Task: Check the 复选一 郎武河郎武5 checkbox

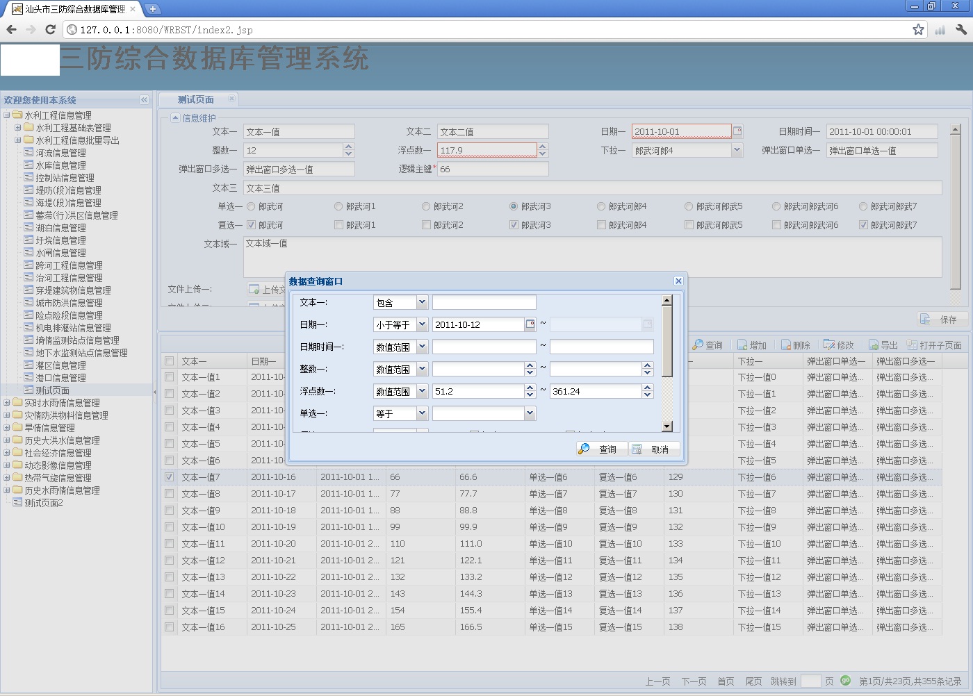Action: tap(689, 225)
